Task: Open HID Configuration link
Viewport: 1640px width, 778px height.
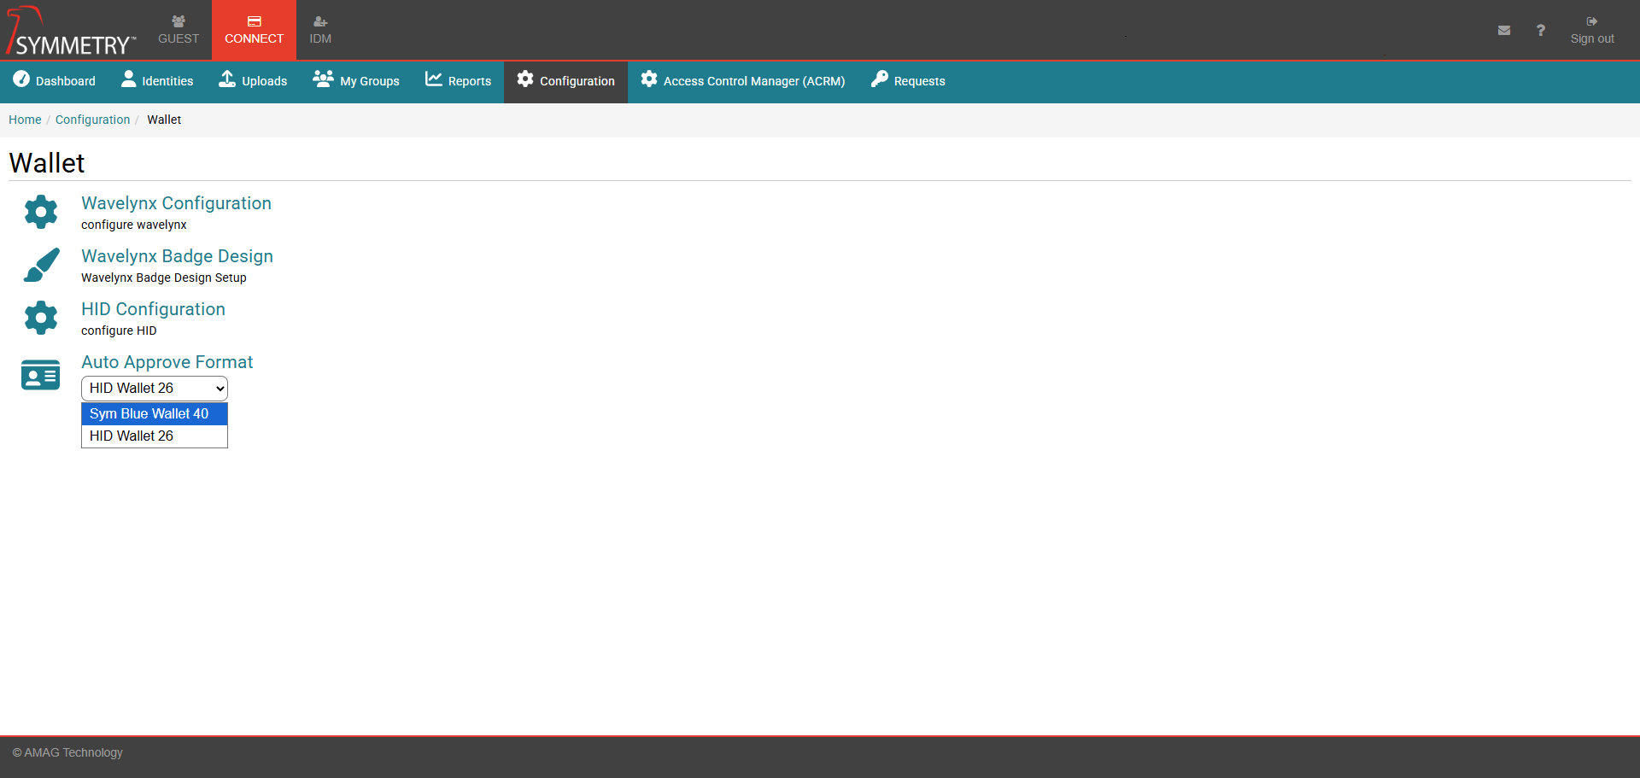Action: click(153, 309)
